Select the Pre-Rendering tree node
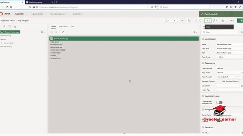243x136 pixels. click(x=6, y=36)
